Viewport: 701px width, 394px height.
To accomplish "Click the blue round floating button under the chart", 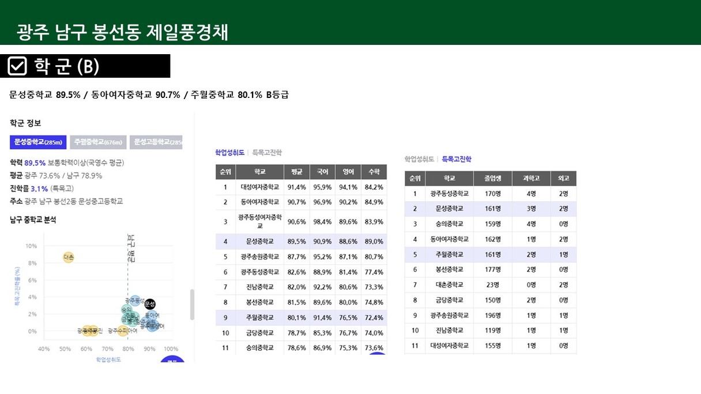I will 172,360.
